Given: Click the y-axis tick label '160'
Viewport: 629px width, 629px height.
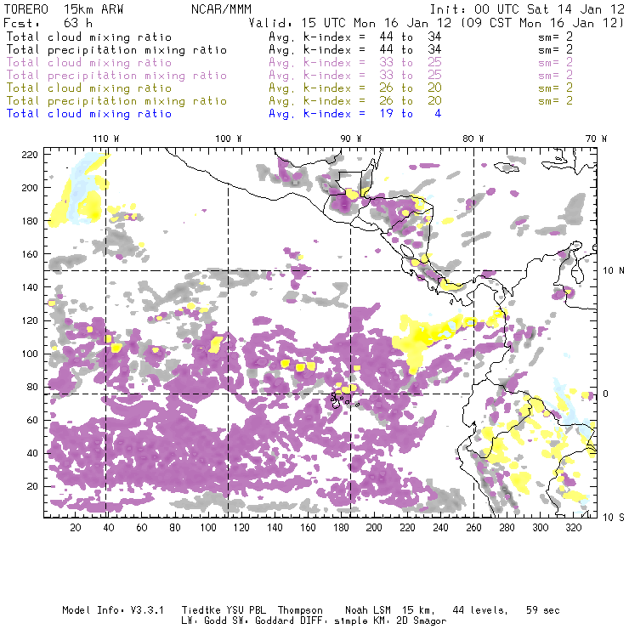Looking at the screenshot, I should click(30, 254).
